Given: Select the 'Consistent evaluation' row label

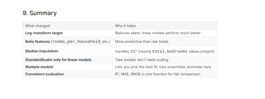Looking at the screenshot, I should pos(45,74).
